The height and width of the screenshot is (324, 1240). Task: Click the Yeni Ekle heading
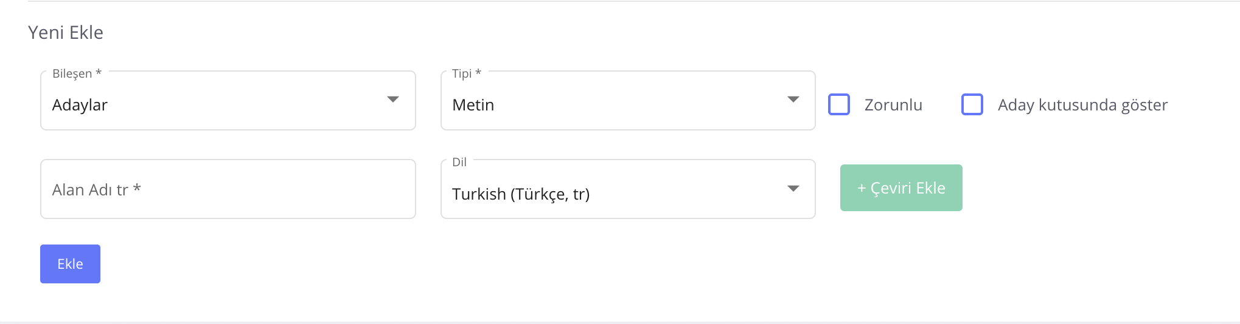pyautogui.click(x=66, y=32)
